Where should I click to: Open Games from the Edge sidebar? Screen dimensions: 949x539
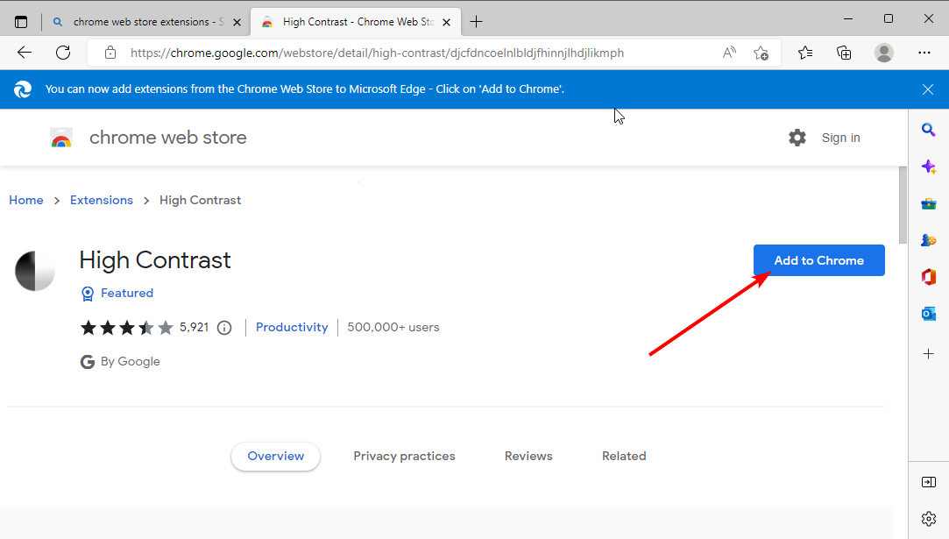(929, 239)
